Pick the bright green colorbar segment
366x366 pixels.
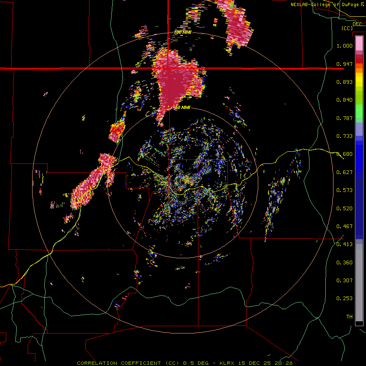[359, 111]
